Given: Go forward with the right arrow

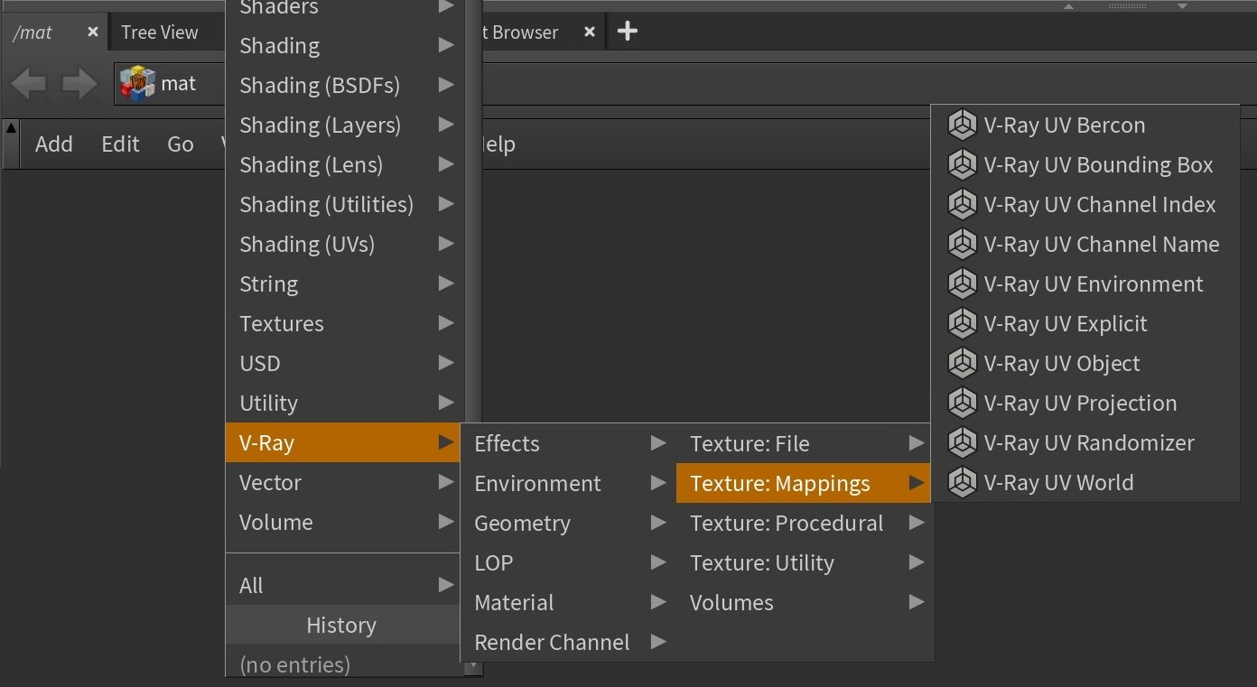Looking at the screenshot, I should (79, 84).
